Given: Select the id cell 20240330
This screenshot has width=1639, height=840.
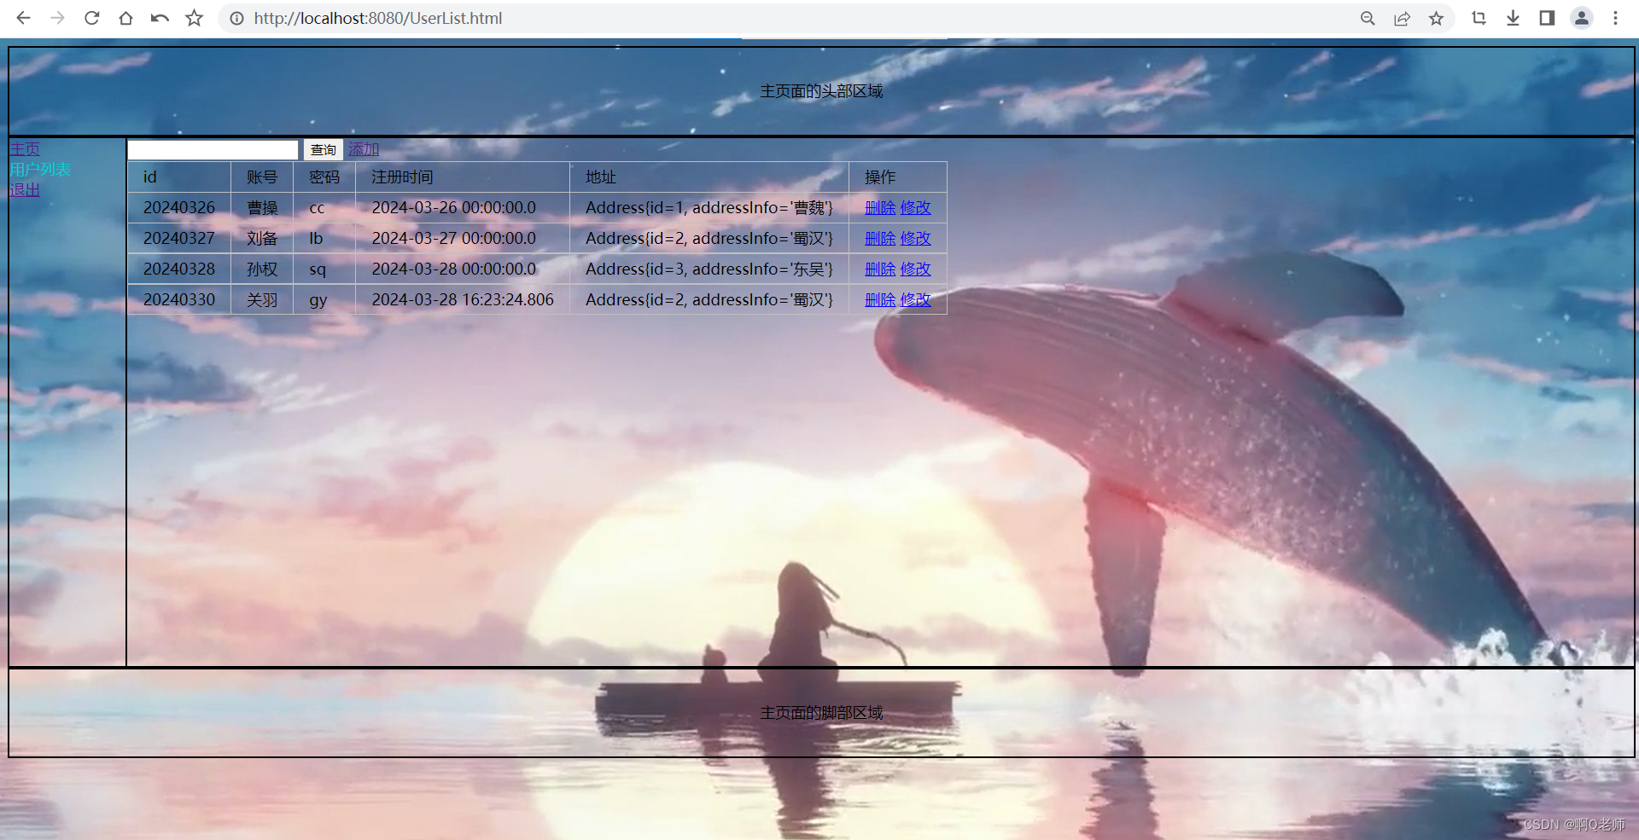Looking at the screenshot, I should coord(179,299).
